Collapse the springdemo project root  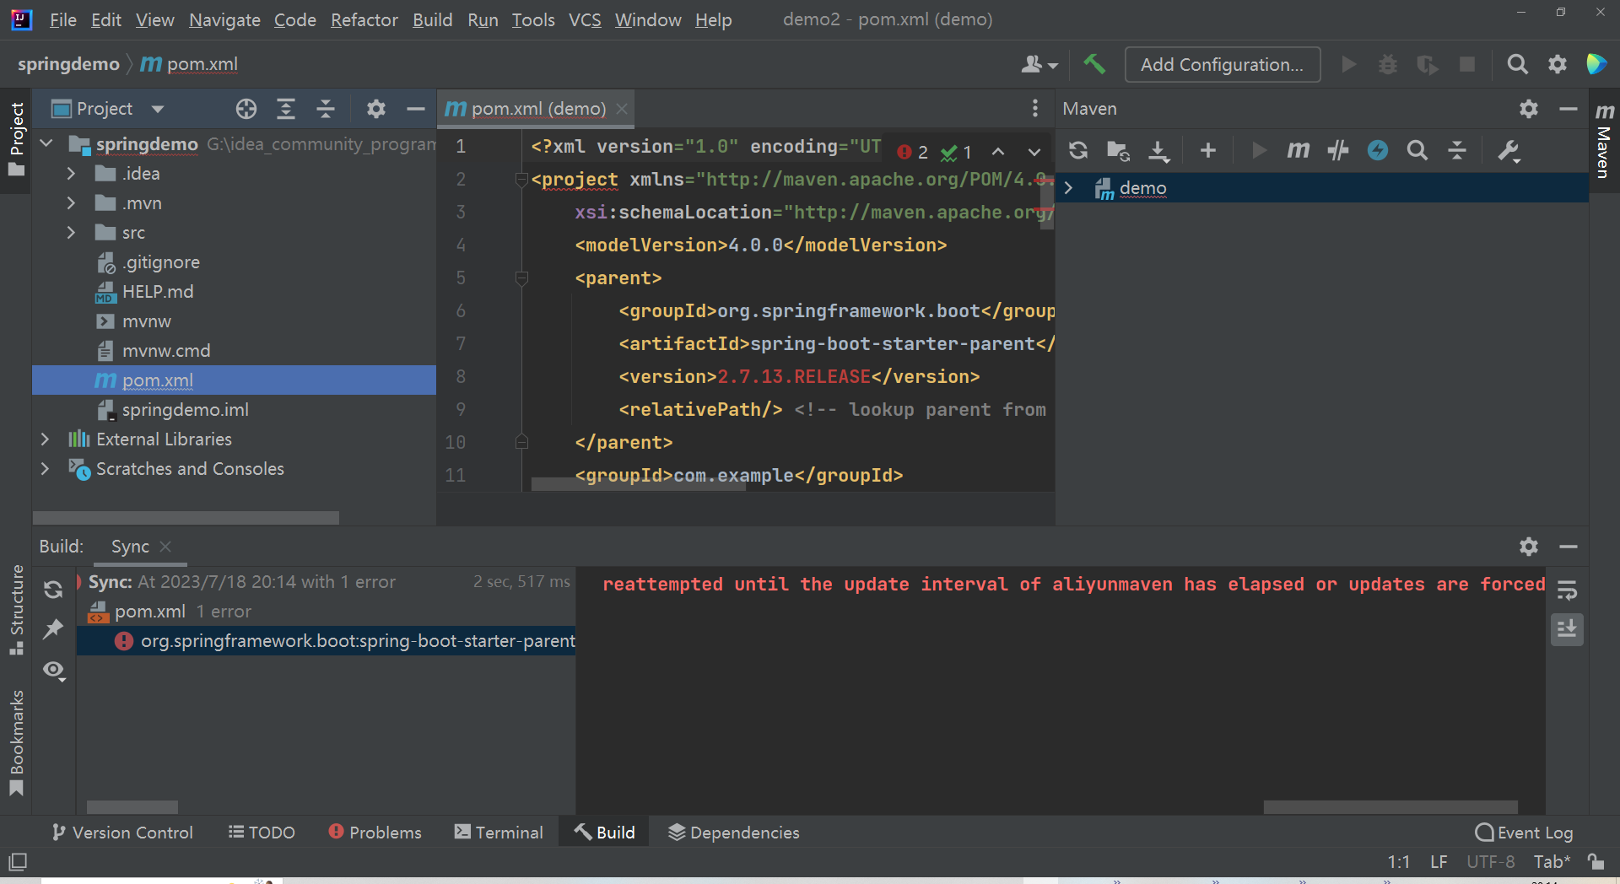[x=46, y=144]
